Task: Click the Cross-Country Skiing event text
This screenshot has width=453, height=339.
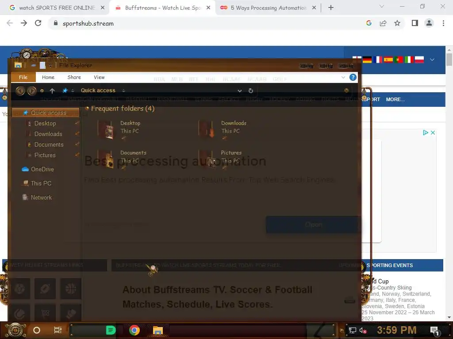Action: (387, 288)
